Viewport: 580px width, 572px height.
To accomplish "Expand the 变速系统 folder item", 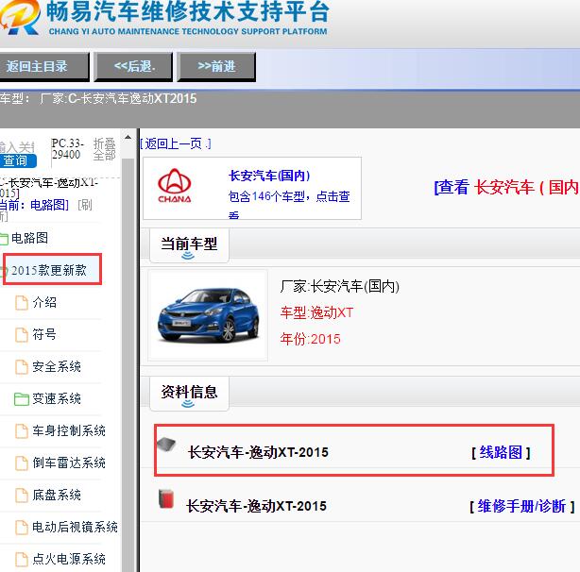I will coord(57,398).
